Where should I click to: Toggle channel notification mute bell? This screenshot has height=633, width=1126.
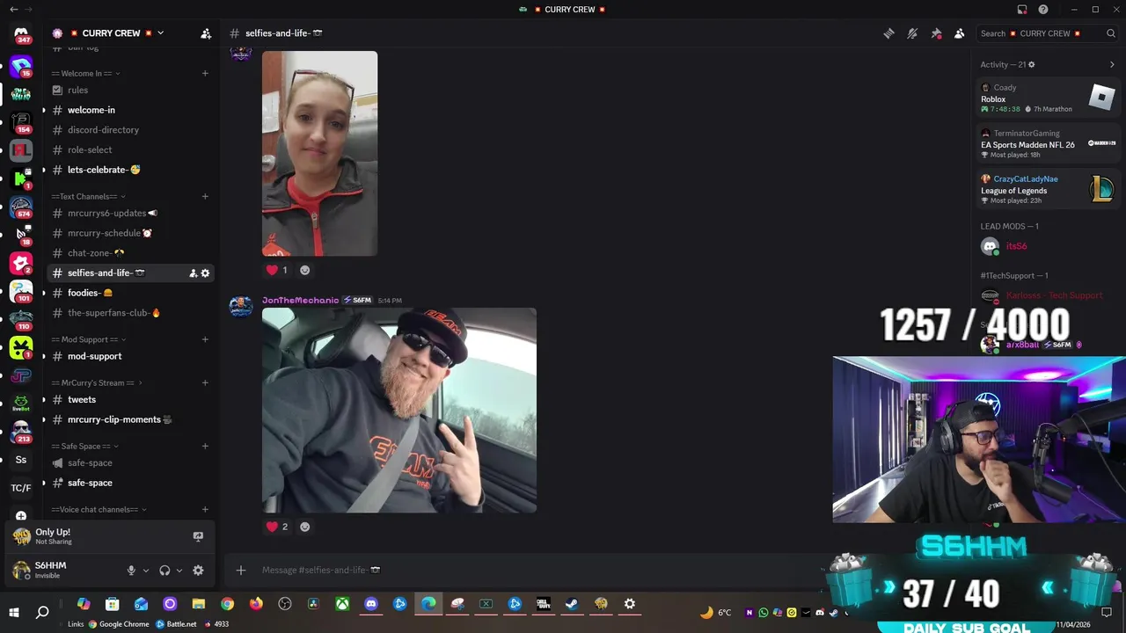912,33
